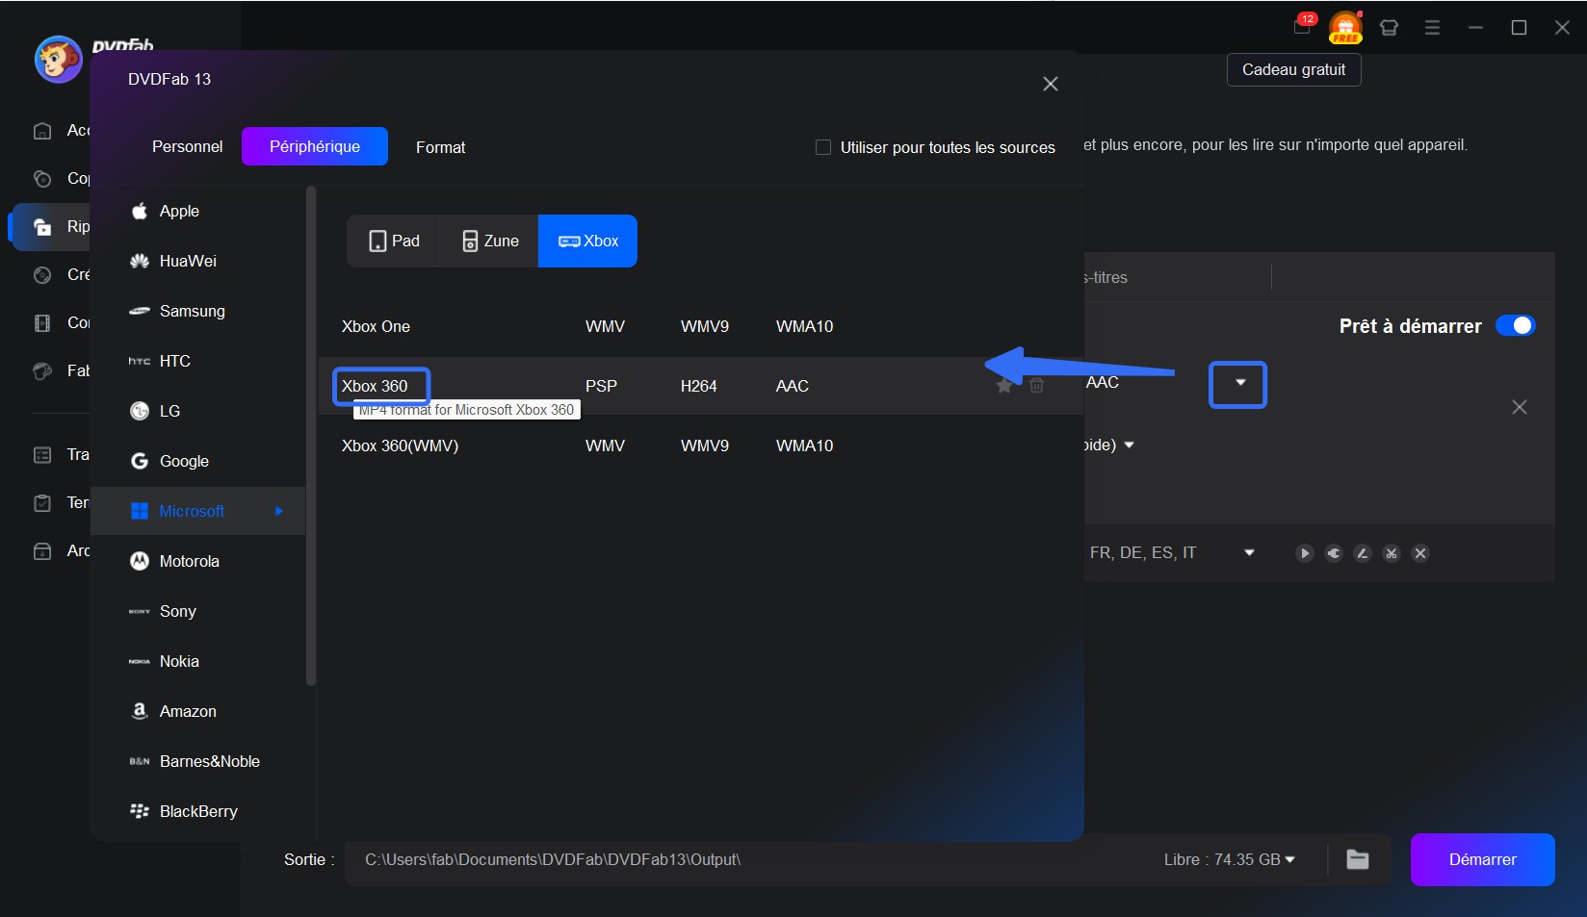The image size is (1587, 917).
Task: Select Samsung in the device brand list
Action: pos(197,311)
